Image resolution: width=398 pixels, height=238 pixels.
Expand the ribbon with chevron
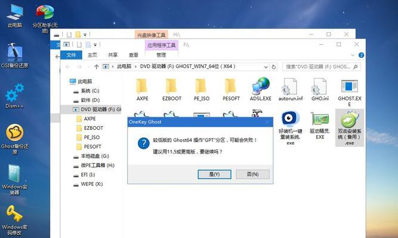pyautogui.click(x=353, y=55)
